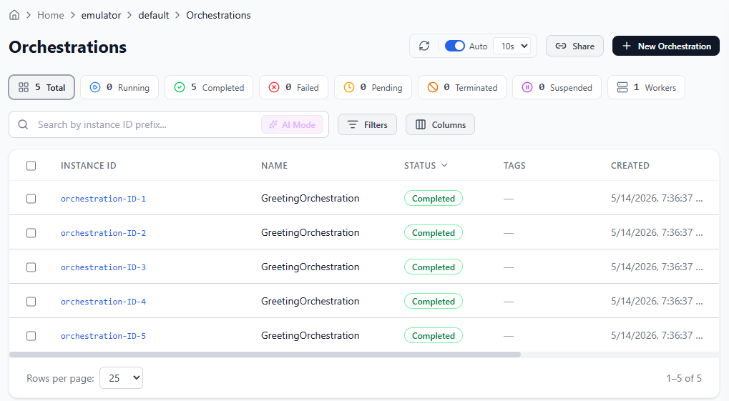Select checkbox for orchestration-ID-5
The height and width of the screenshot is (401, 729).
pos(31,337)
